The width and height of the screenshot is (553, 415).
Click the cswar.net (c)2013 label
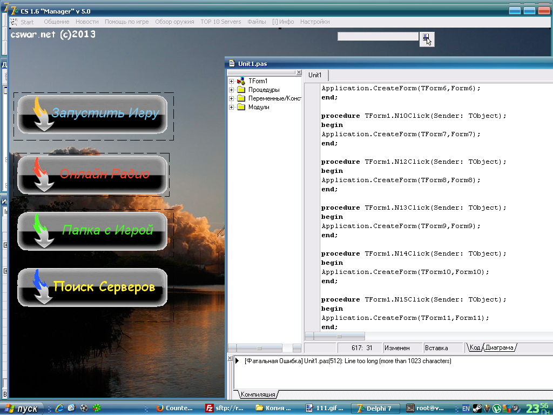(53, 34)
